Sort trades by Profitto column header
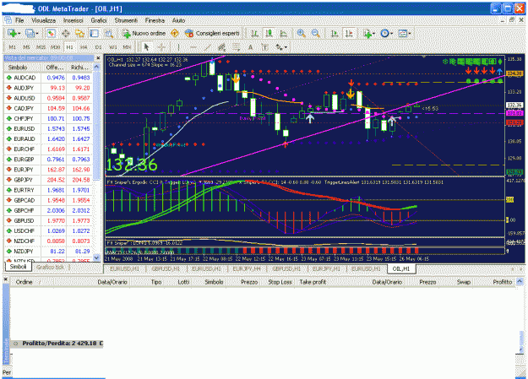Viewport: 528px width, 379px height. [x=502, y=282]
